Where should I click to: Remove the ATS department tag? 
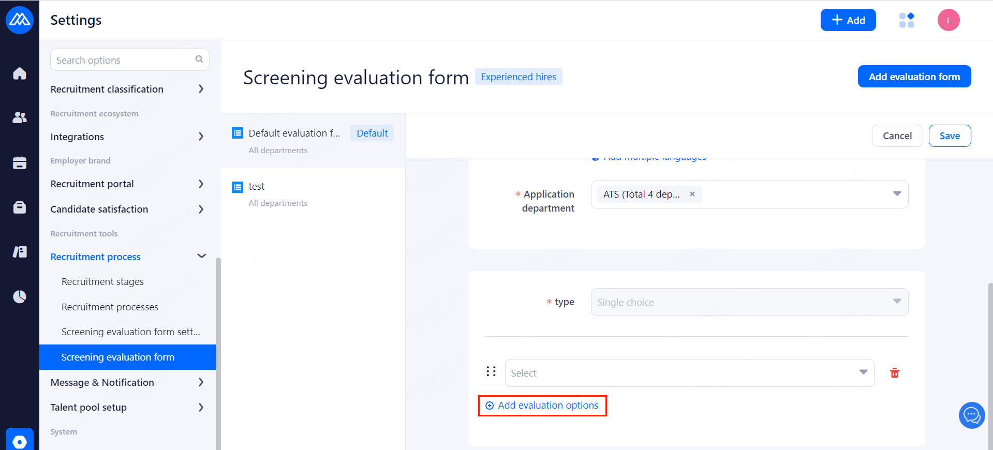pyautogui.click(x=692, y=194)
